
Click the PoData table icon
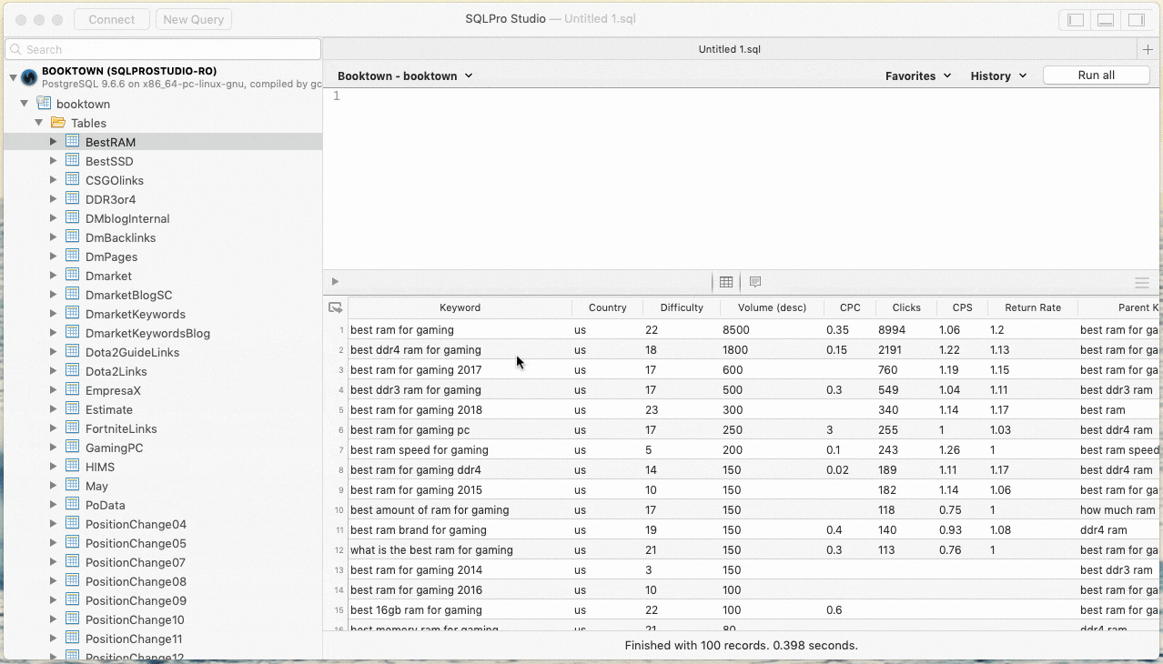click(x=73, y=504)
